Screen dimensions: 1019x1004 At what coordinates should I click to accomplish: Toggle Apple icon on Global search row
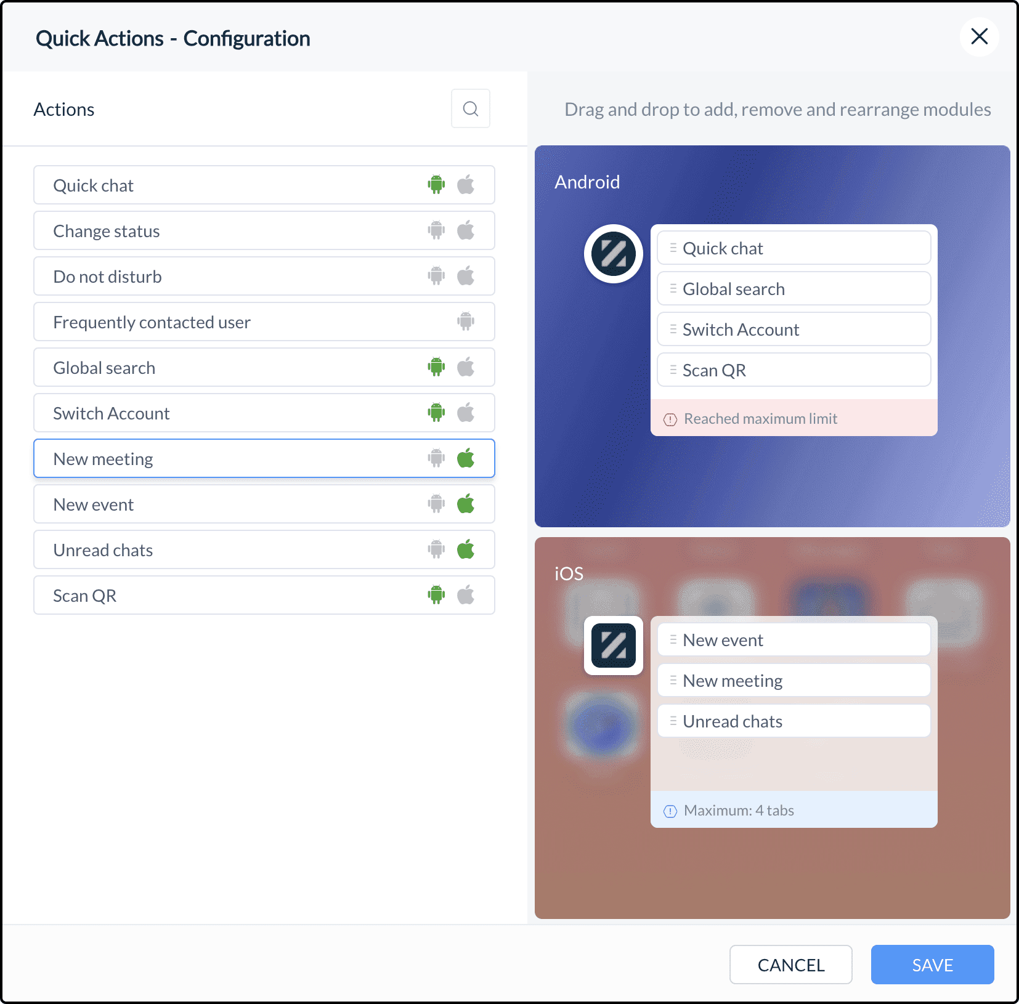click(466, 367)
